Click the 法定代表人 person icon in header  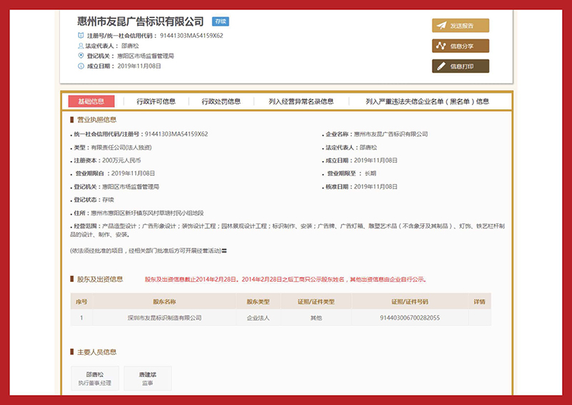[x=81, y=45]
